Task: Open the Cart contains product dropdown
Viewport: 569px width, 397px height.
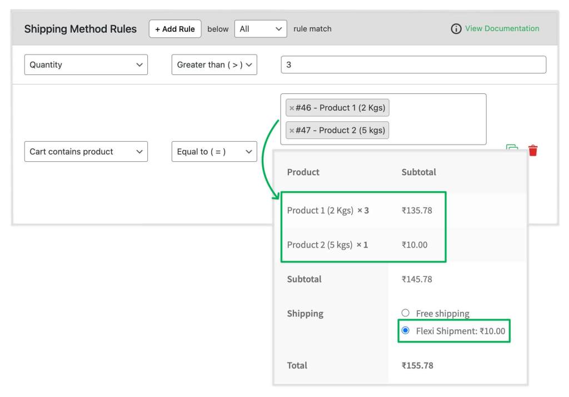Action: (86, 151)
